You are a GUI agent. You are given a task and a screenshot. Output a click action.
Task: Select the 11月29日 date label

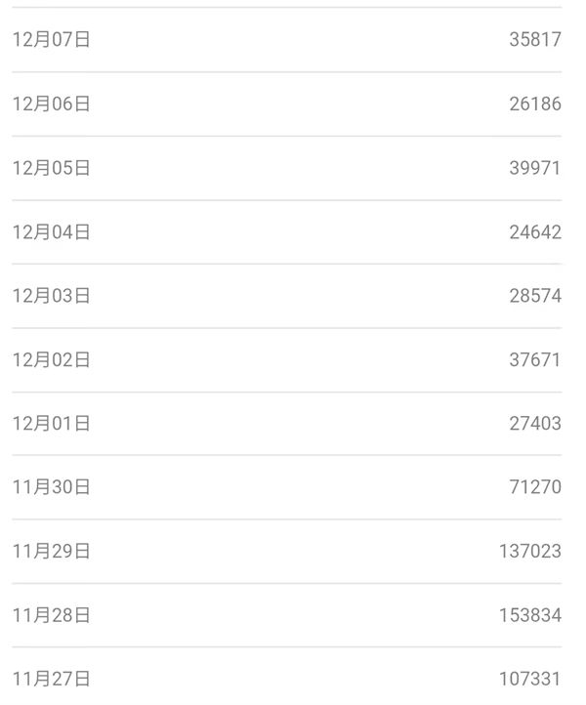51,552
